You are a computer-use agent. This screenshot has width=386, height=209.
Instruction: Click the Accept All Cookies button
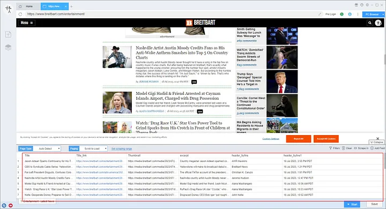(326, 139)
